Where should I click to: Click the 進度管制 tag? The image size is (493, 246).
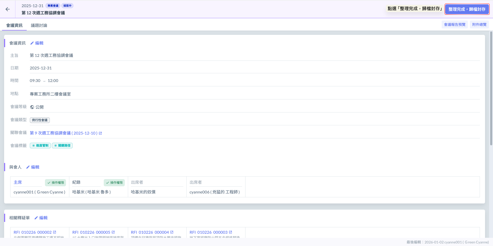pyautogui.click(x=40, y=146)
